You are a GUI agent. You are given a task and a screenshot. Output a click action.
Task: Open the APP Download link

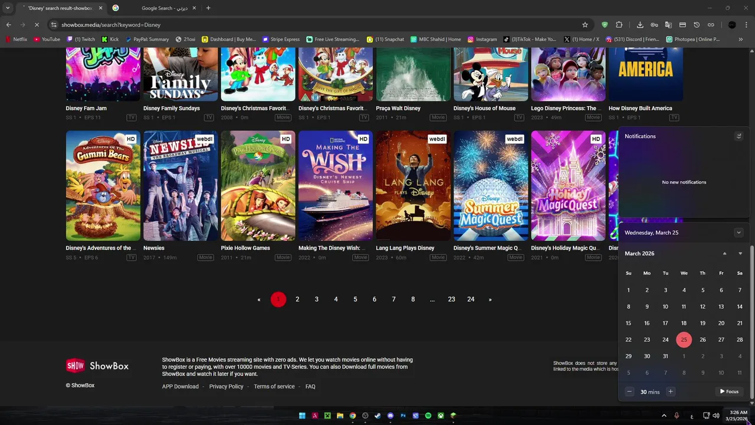coord(180,387)
